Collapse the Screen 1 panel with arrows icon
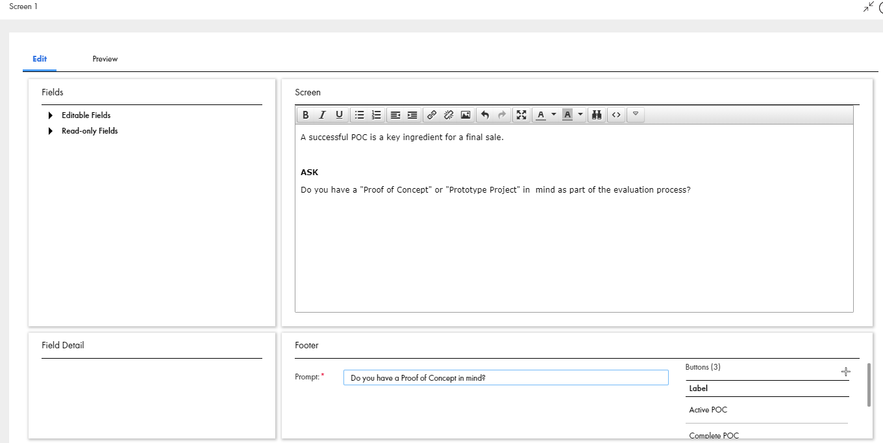The image size is (883, 443). tap(869, 6)
